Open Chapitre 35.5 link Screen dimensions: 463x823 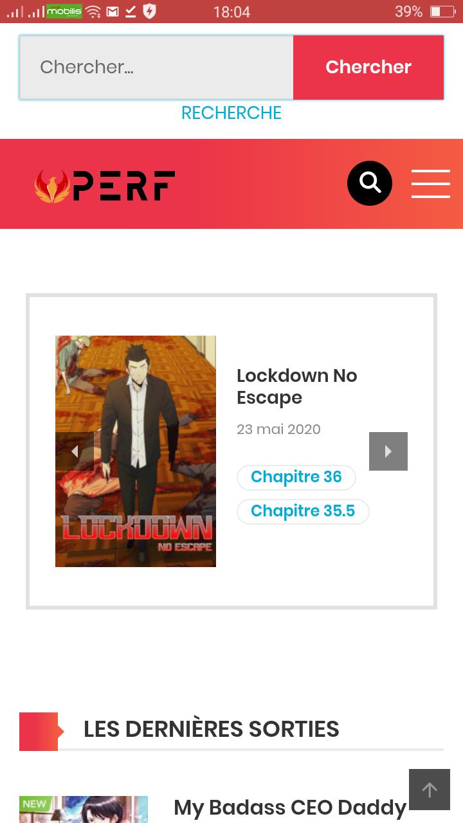303,511
